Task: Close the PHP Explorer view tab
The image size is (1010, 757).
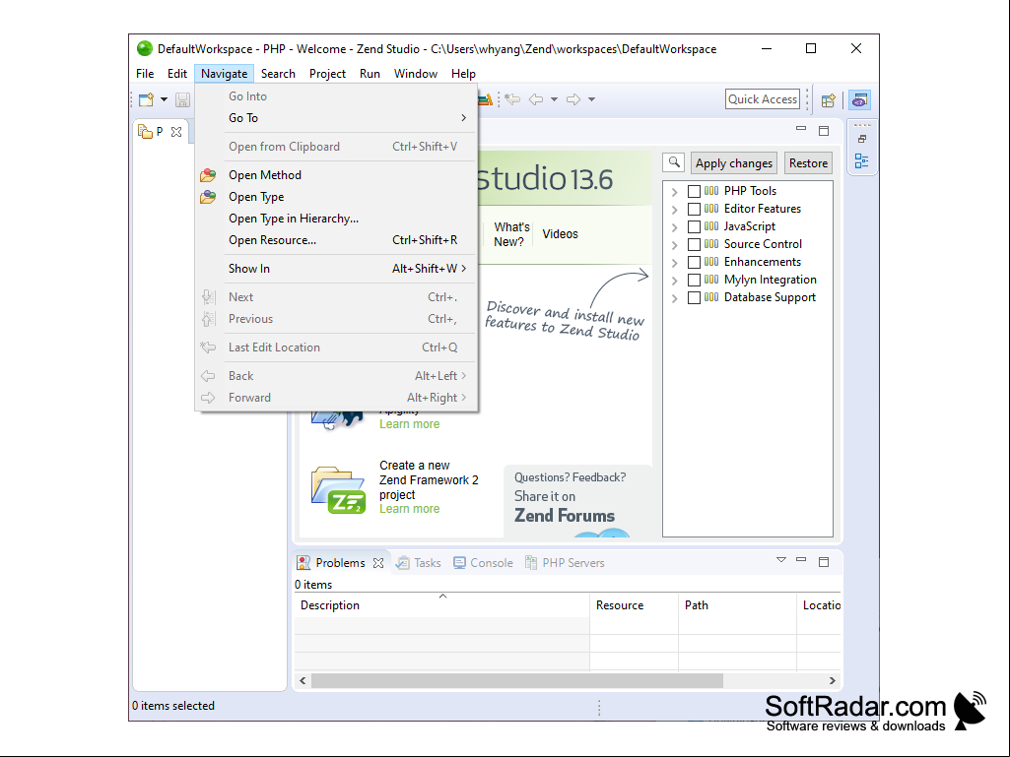Action: pos(176,131)
